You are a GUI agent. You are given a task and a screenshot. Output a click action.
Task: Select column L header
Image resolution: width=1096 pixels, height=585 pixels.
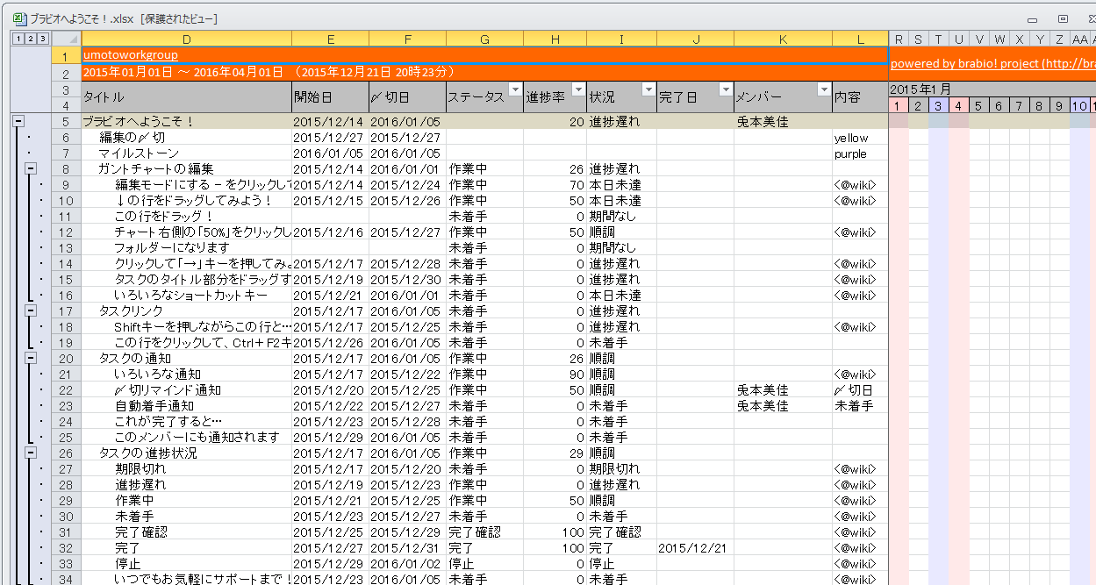861,39
